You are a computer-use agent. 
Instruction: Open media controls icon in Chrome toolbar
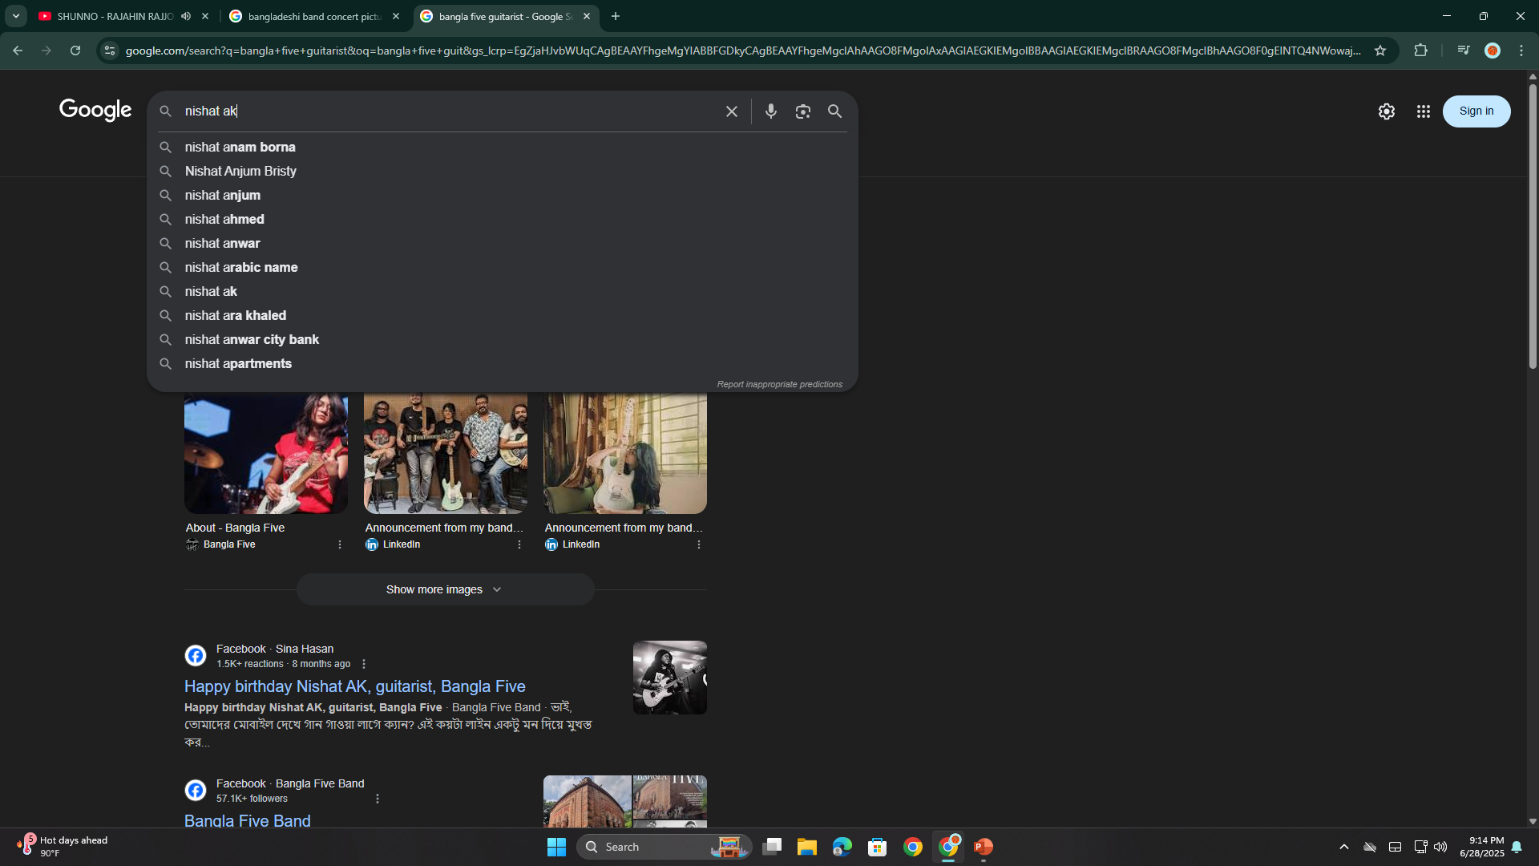click(x=1464, y=51)
